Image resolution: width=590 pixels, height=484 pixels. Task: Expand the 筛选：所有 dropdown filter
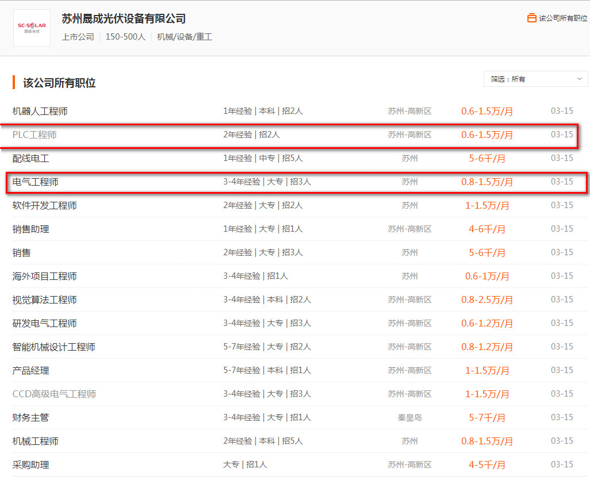tap(535, 79)
